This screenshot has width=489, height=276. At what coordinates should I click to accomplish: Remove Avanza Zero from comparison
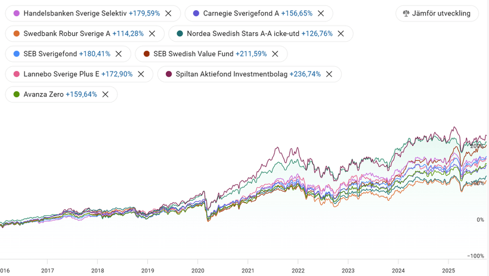(x=106, y=94)
